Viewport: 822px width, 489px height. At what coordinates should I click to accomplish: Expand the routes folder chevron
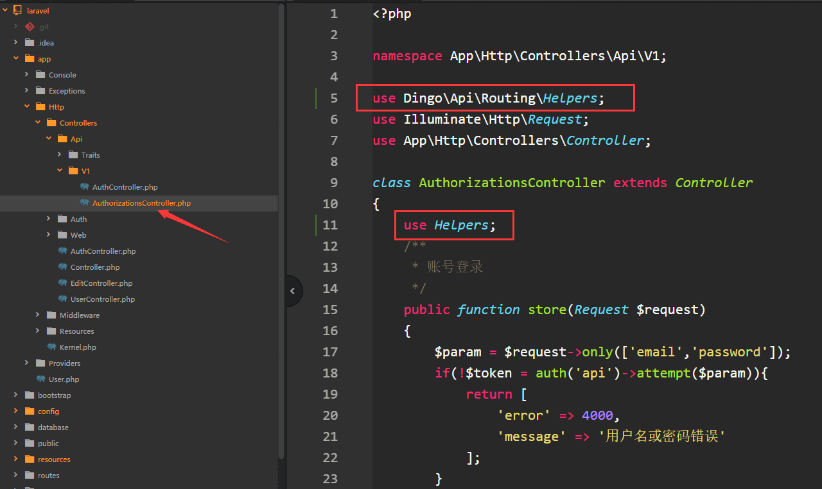pyautogui.click(x=15, y=476)
